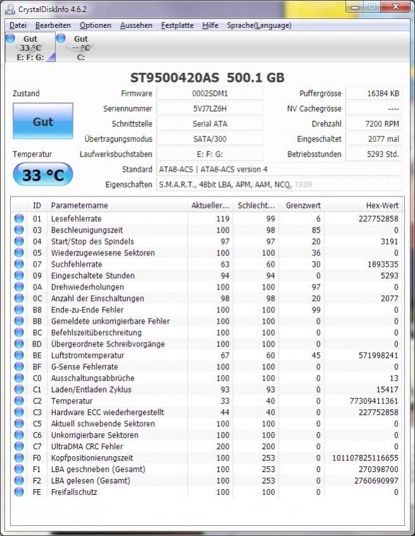Open the Sprache(Language) menu
The height and width of the screenshot is (536, 415).
click(x=259, y=25)
